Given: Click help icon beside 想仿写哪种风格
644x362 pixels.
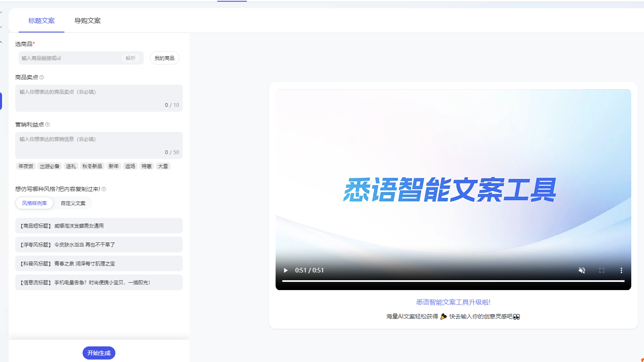Looking at the screenshot, I should [104, 189].
